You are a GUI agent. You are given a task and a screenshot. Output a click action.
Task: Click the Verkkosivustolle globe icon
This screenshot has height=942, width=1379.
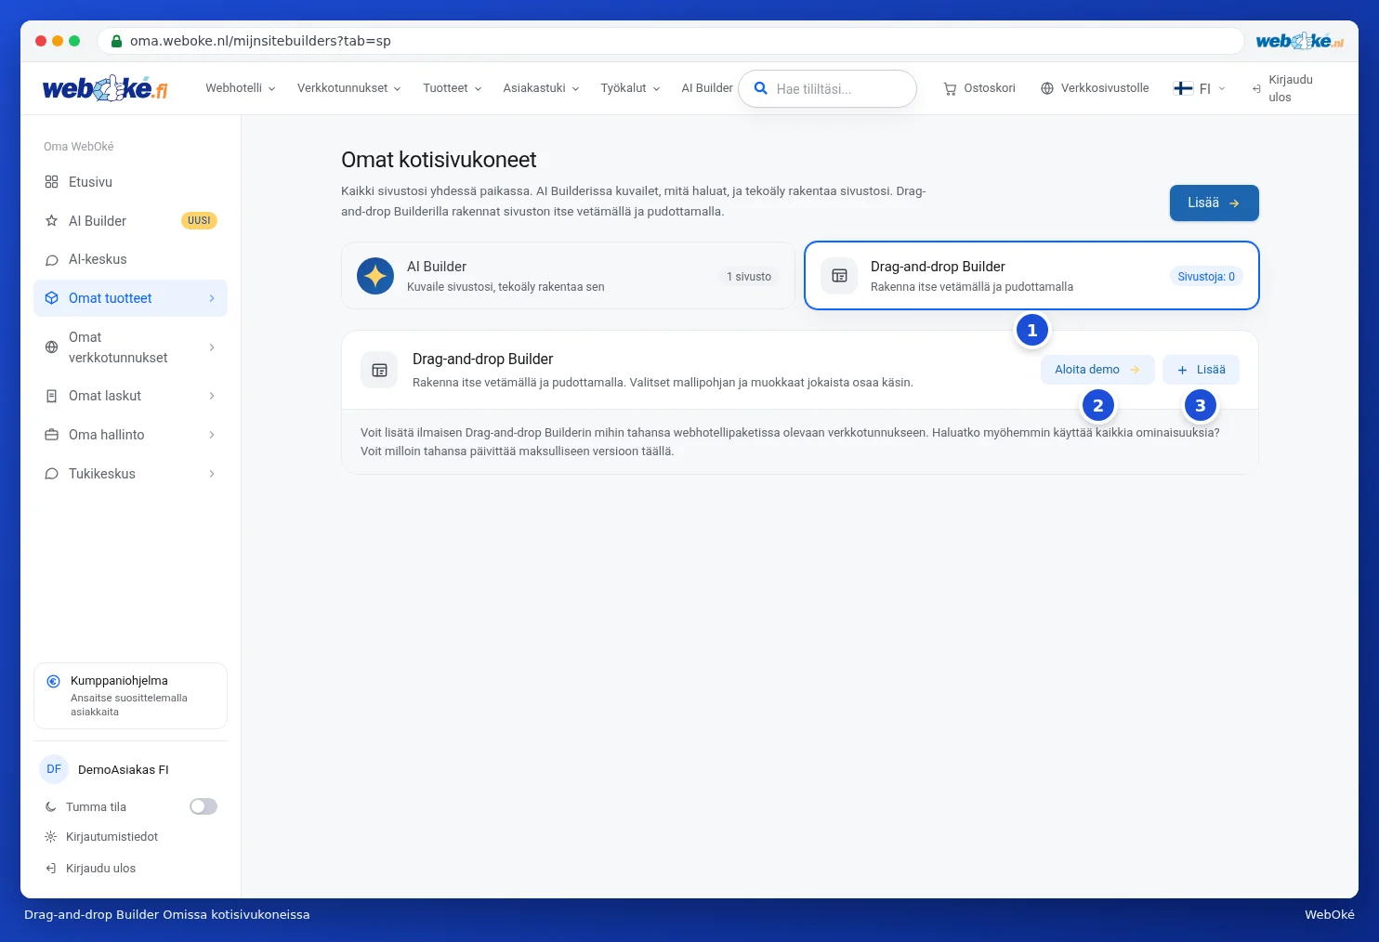click(x=1047, y=88)
